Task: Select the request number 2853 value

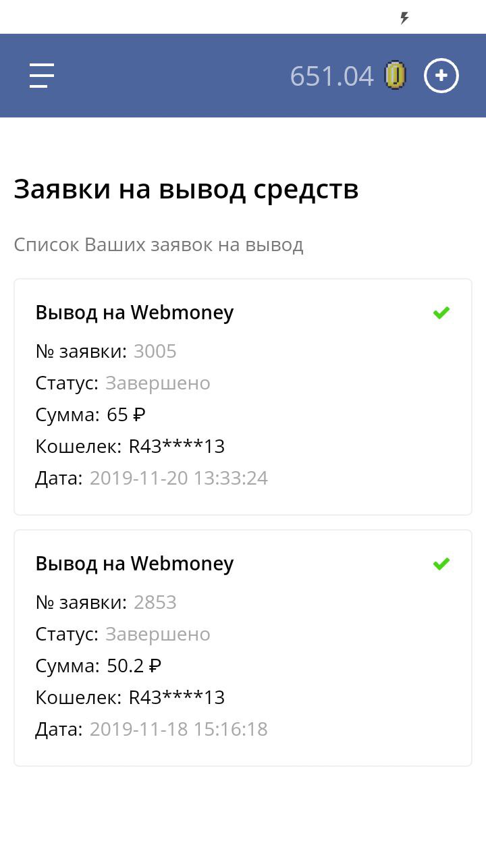Action: [155, 602]
